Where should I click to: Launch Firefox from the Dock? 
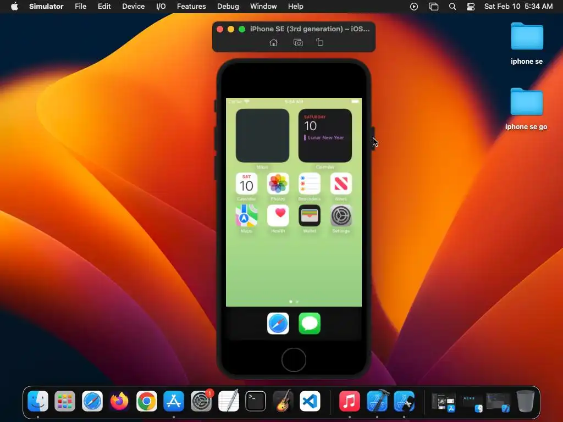[119, 401]
